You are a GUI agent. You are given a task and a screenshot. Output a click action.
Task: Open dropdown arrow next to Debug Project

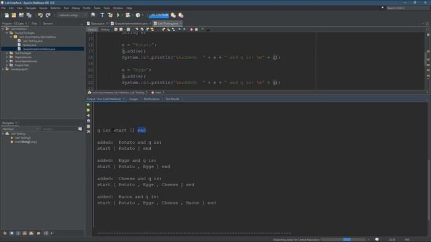point(132,15)
